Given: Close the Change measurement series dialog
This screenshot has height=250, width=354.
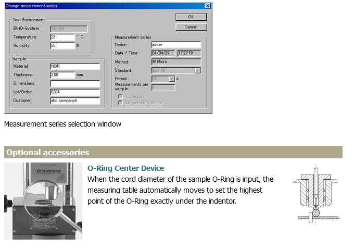Looking at the screenshot, I should [x=208, y=6].
